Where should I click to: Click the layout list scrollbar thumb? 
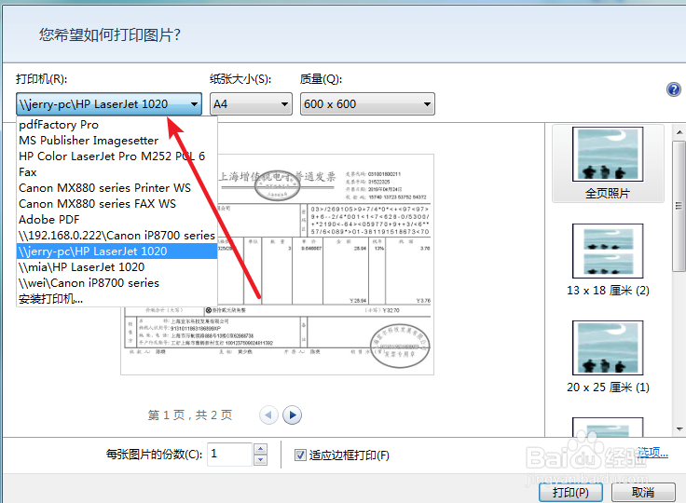tap(679, 206)
